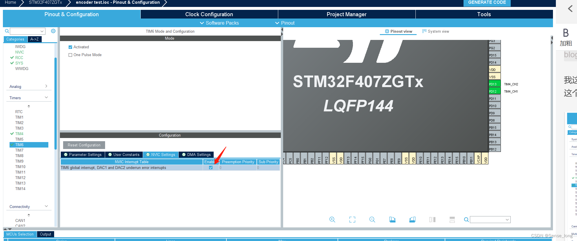Click the bold B icon in blog editor
Screen dimensions: 577x241
point(566,33)
